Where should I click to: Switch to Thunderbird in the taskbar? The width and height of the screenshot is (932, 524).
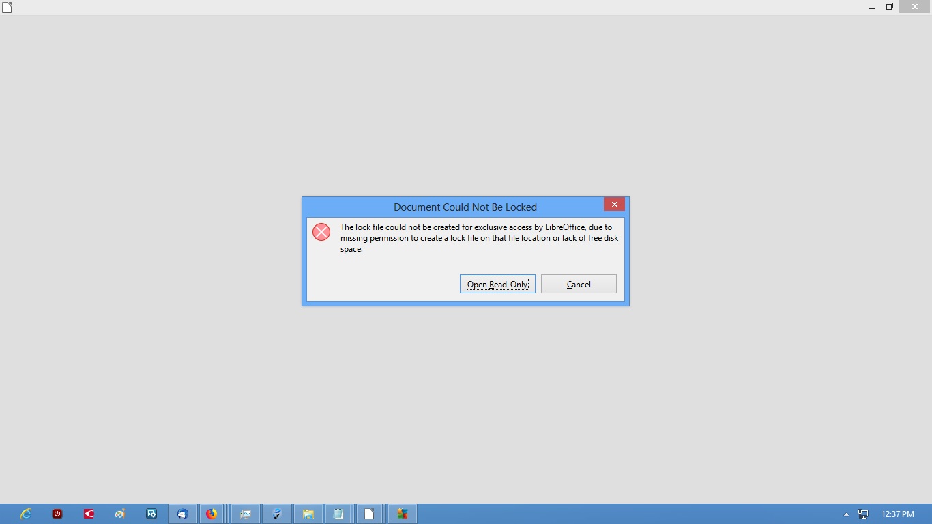tap(183, 514)
